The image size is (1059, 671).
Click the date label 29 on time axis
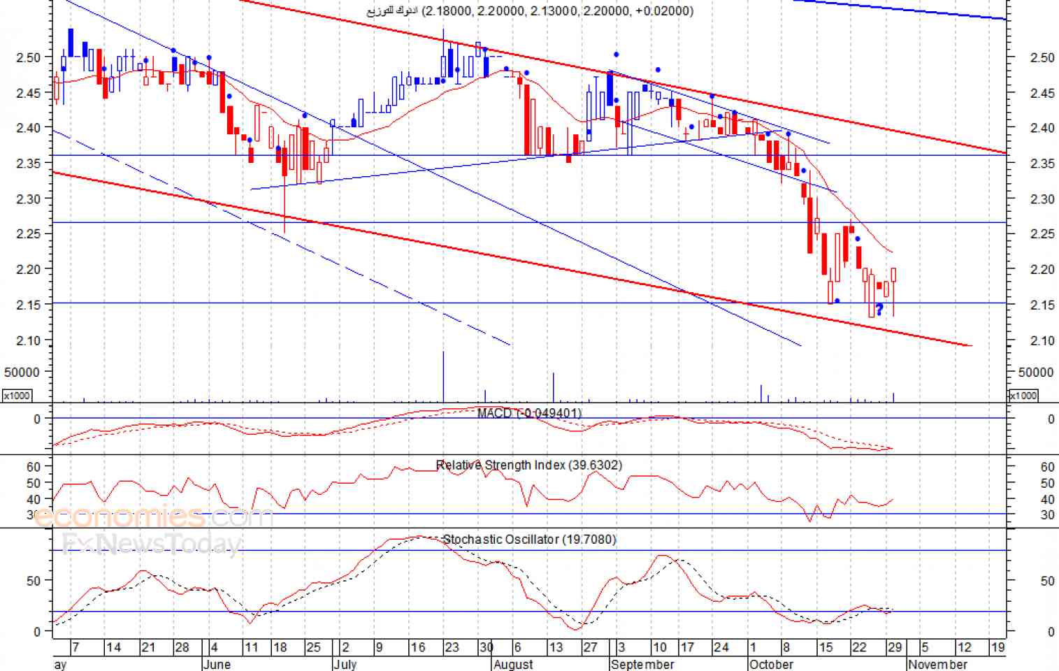(x=894, y=647)
